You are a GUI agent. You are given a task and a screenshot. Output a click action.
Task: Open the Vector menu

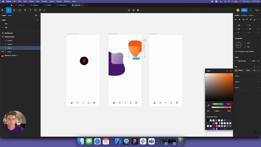point(52,1)
